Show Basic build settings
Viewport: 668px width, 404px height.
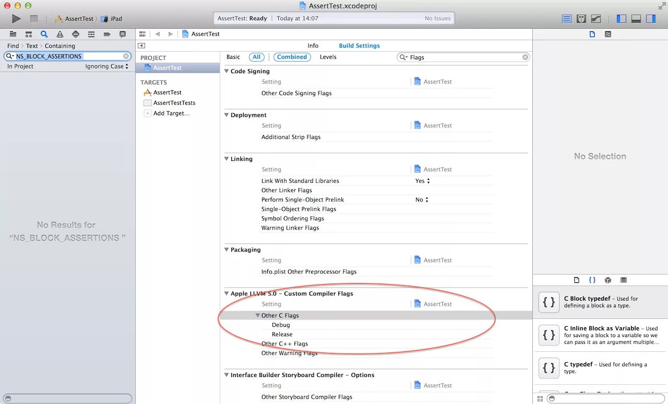point(233,57)
